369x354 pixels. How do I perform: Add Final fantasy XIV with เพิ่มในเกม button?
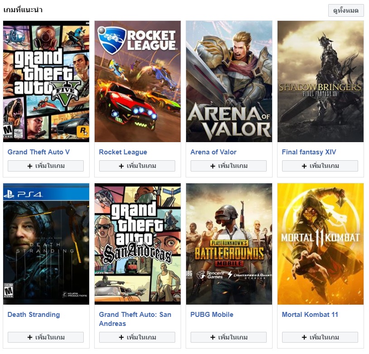coord(320,166)
